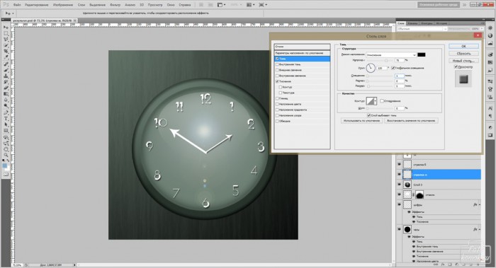This screenshot has width=496, height=268.
Task: Enable the Наложение градиента checkbox
Action: pyautogui.click(x=277, y=110)
